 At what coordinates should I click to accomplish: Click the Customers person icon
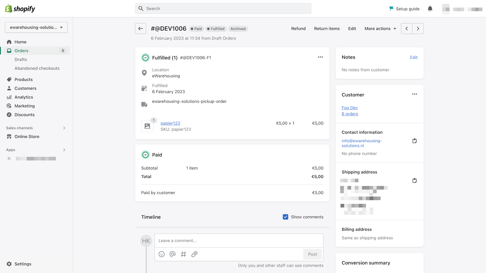pos(9,88)
